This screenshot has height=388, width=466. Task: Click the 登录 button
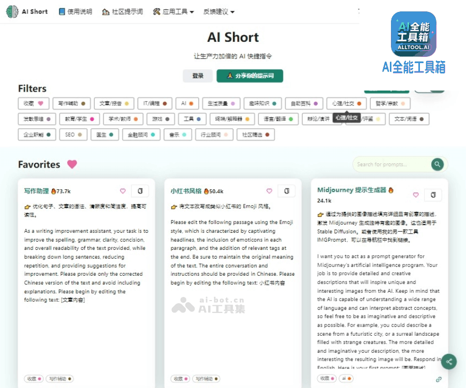(x=198, y=76)
